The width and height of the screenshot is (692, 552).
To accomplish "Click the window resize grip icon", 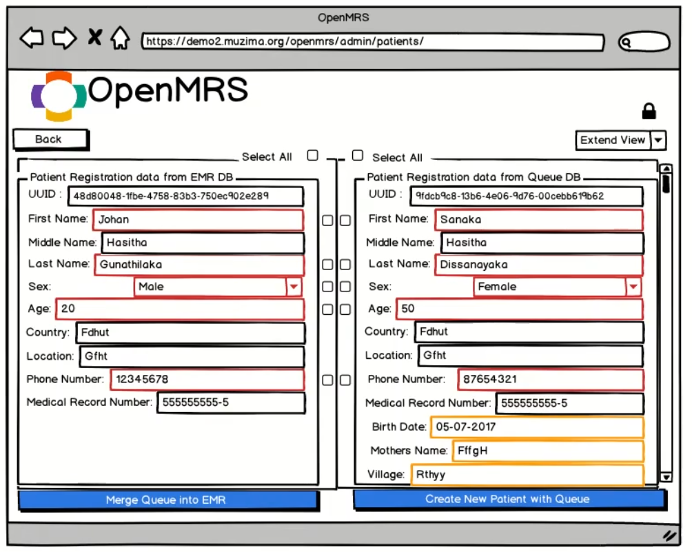I will pos(669,535).
